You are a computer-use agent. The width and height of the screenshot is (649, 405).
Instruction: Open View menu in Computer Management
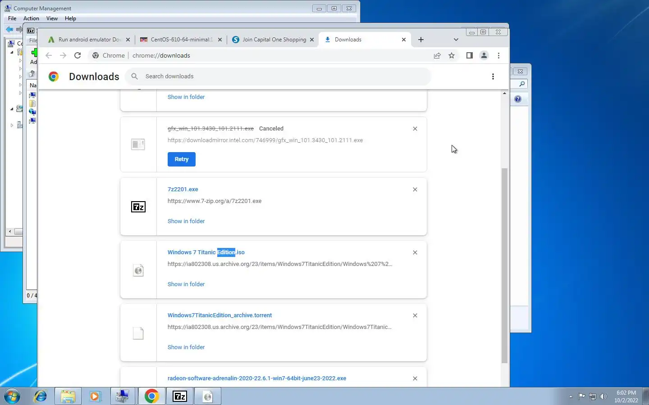52,18
